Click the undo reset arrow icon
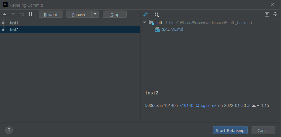281x137 pixels. point(22,14)
